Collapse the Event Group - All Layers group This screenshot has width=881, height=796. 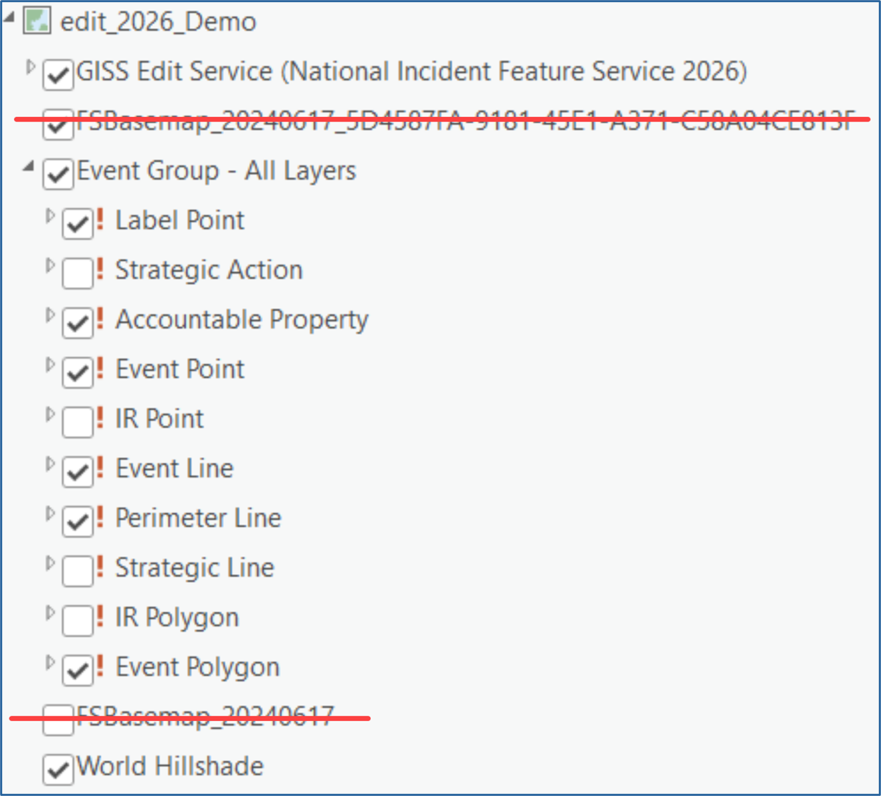point(29,167)
